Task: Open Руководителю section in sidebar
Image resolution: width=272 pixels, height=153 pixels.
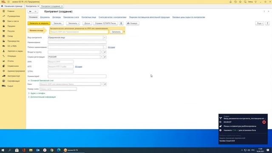Action: pos(14,16)
